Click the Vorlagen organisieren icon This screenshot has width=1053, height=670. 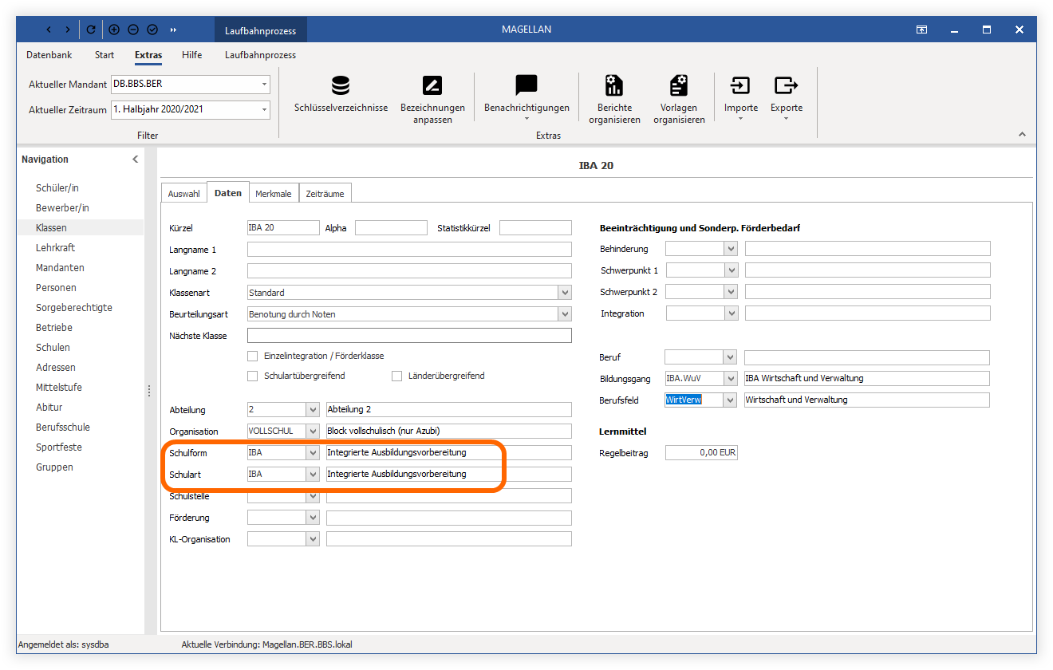pyautogui.click(x=679, y=85)
